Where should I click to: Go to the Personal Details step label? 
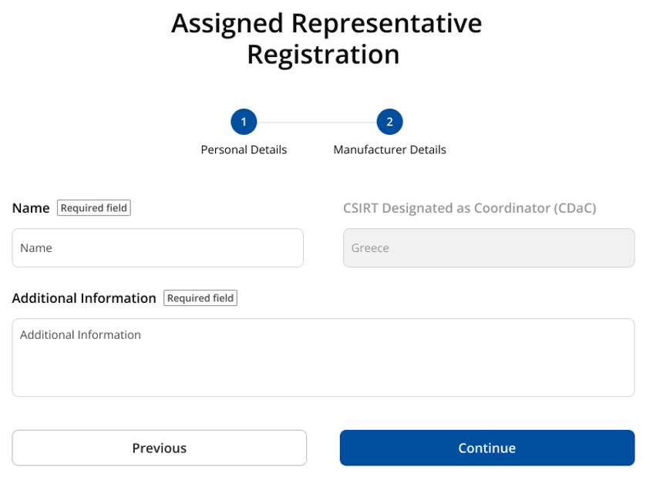244,149
